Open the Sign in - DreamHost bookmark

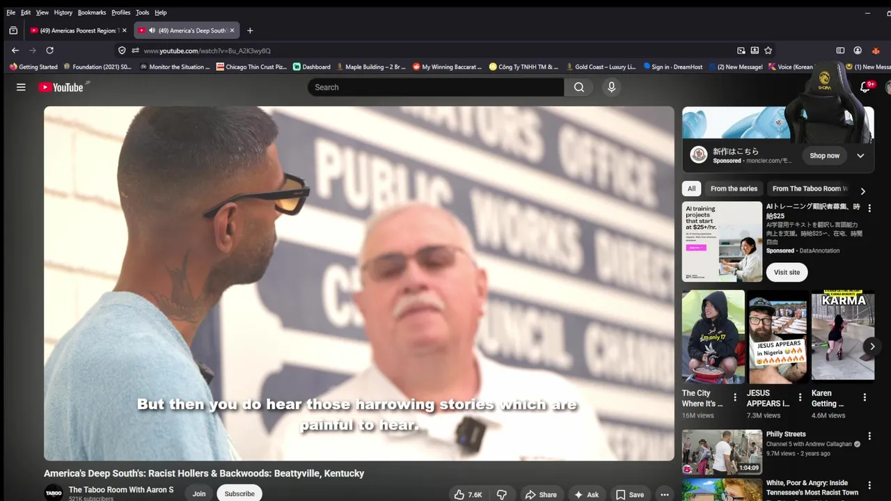point(672,67)
